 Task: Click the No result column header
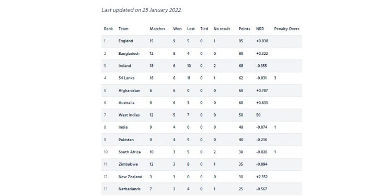(x=222, y=29)
